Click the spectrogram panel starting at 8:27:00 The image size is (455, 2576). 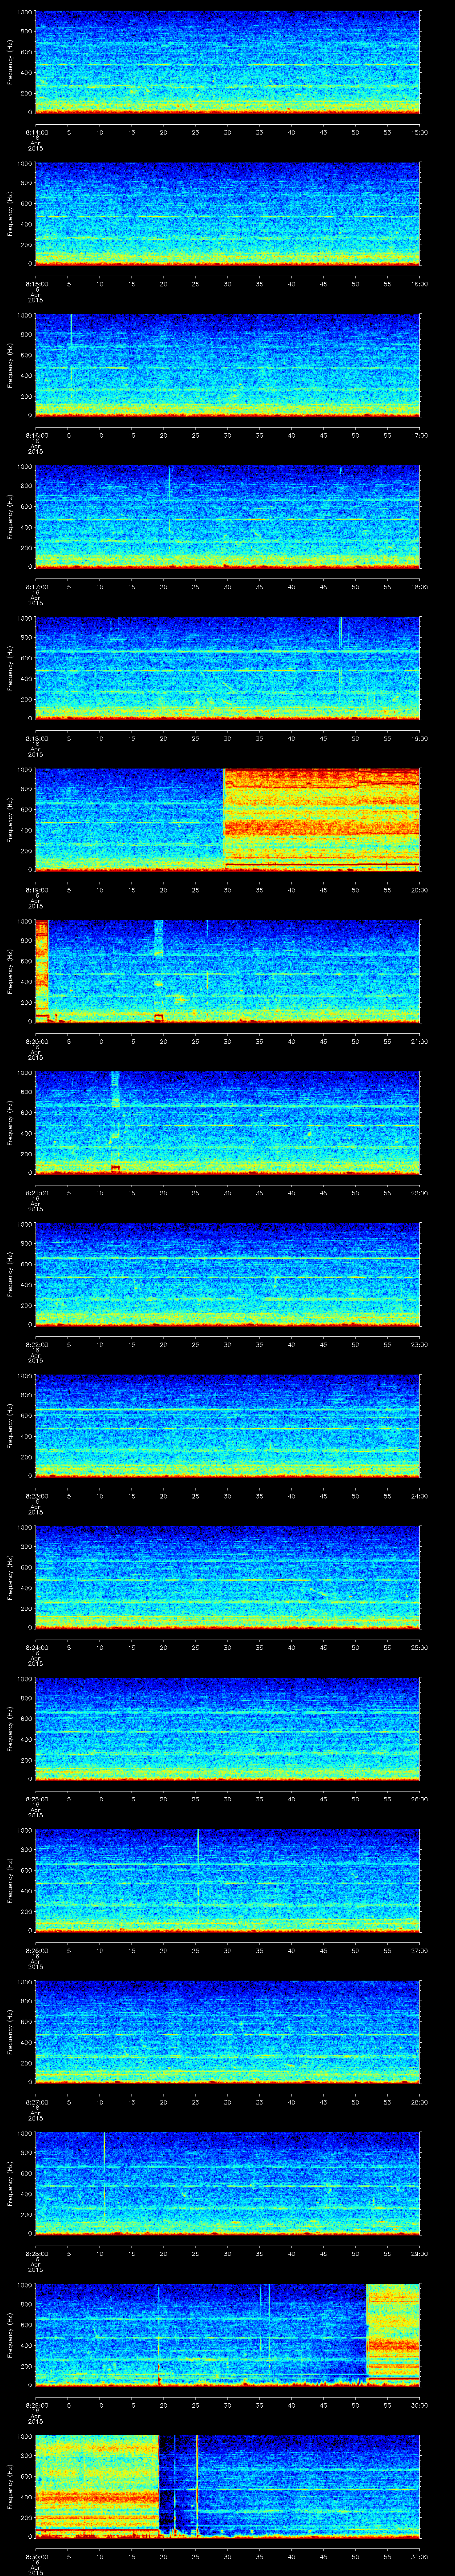(227, 2033)
